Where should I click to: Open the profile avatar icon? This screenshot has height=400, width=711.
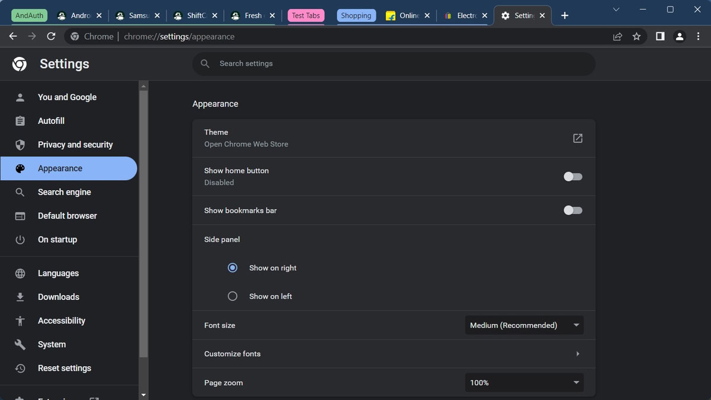click(680, 36)
